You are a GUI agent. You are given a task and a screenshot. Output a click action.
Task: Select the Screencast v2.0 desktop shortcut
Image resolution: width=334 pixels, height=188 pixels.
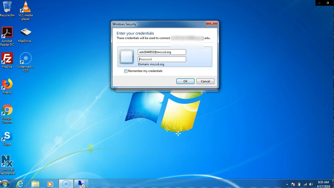26,62
